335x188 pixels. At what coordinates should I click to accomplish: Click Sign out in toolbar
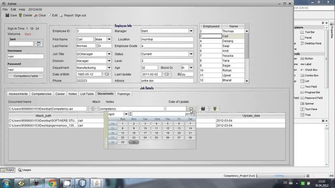[x=80, y=15]
